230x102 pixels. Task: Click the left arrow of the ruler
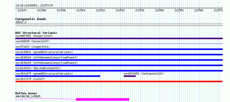(16, 8)
